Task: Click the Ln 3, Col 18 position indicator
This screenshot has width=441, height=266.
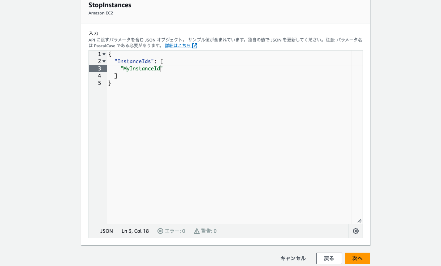Action: [x=135, y=231]
